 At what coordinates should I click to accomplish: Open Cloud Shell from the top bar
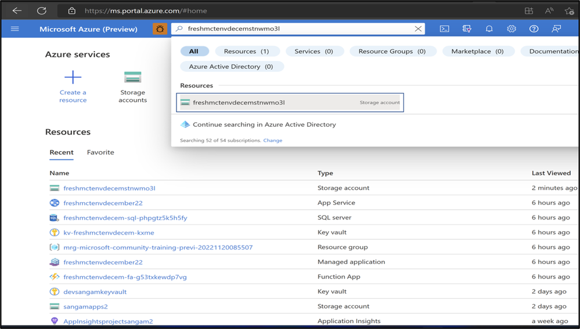(x=444, y=29)
